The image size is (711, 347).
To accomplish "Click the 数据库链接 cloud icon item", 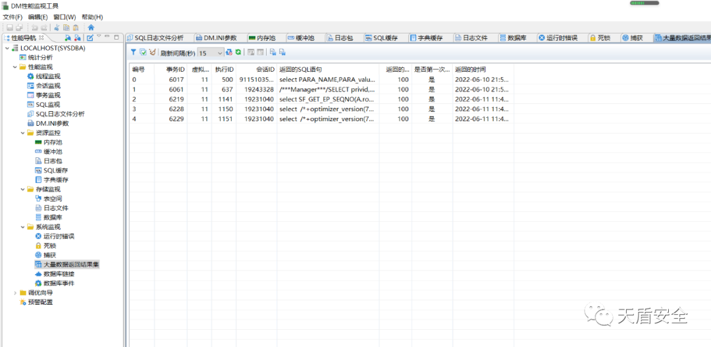I will (58, 274).
